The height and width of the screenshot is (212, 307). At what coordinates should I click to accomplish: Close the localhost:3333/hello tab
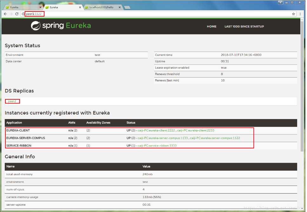pyautogui.click(x=120, y=7)
